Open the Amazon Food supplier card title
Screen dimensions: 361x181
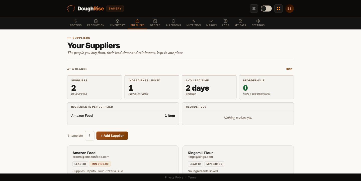[x=84, y=153]
